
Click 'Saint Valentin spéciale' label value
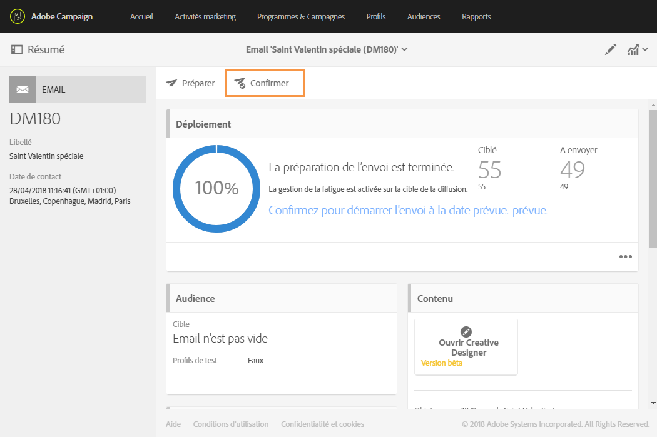46,156
